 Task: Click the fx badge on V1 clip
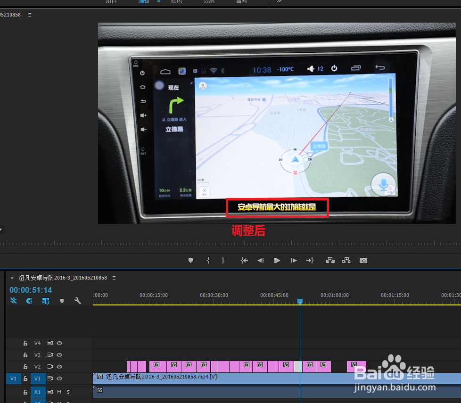(x=100, y=377)
